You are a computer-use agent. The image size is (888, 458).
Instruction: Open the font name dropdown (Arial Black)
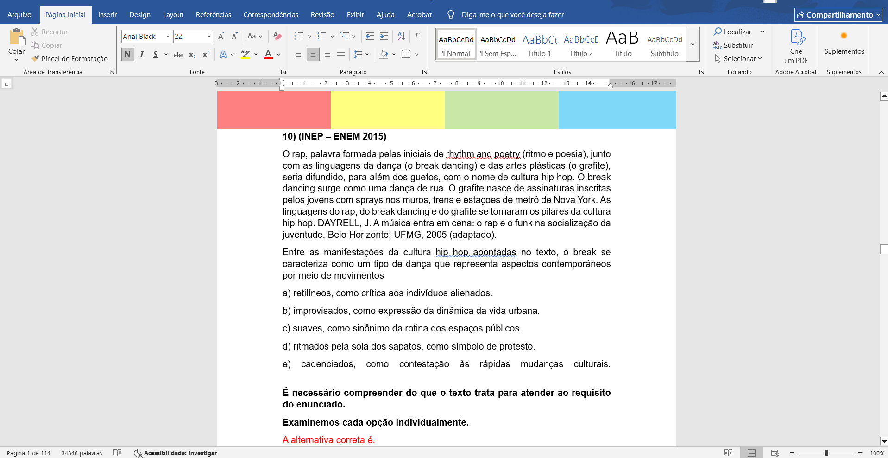coord(168,36)
